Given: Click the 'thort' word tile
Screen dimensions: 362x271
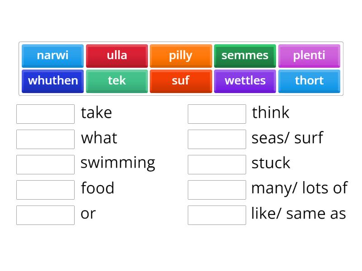Looking at the screenshot, I should point(309,81).
